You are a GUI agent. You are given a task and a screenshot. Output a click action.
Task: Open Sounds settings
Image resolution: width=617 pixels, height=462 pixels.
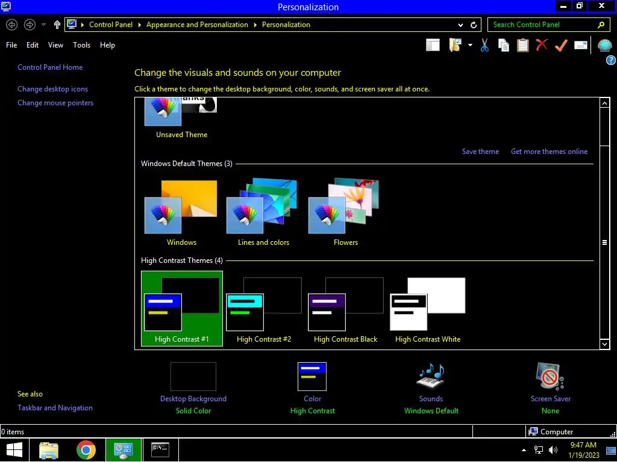coord(431,388)
